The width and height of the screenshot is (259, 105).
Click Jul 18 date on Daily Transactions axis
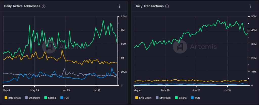(227, 90)
